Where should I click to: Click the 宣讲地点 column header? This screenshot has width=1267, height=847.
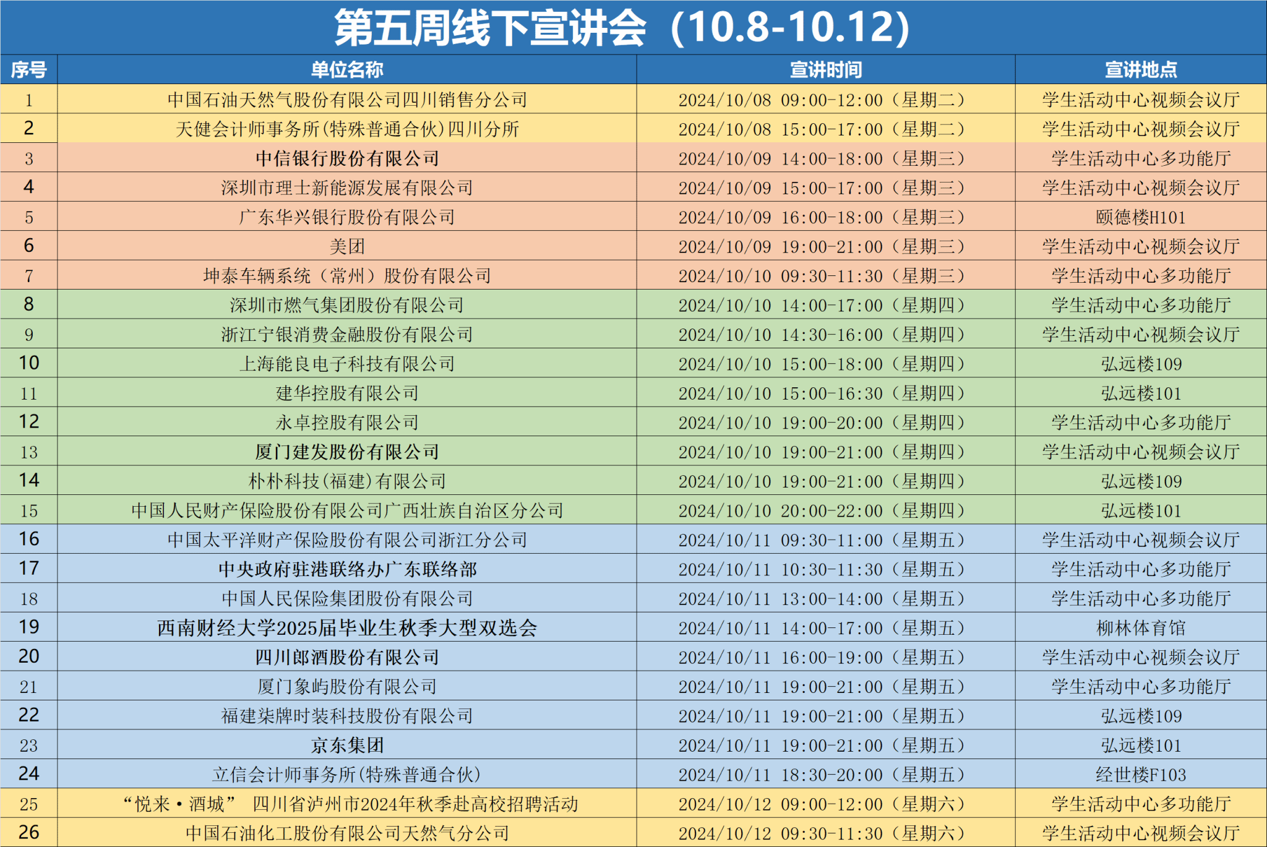click(x=1141, y=70)
